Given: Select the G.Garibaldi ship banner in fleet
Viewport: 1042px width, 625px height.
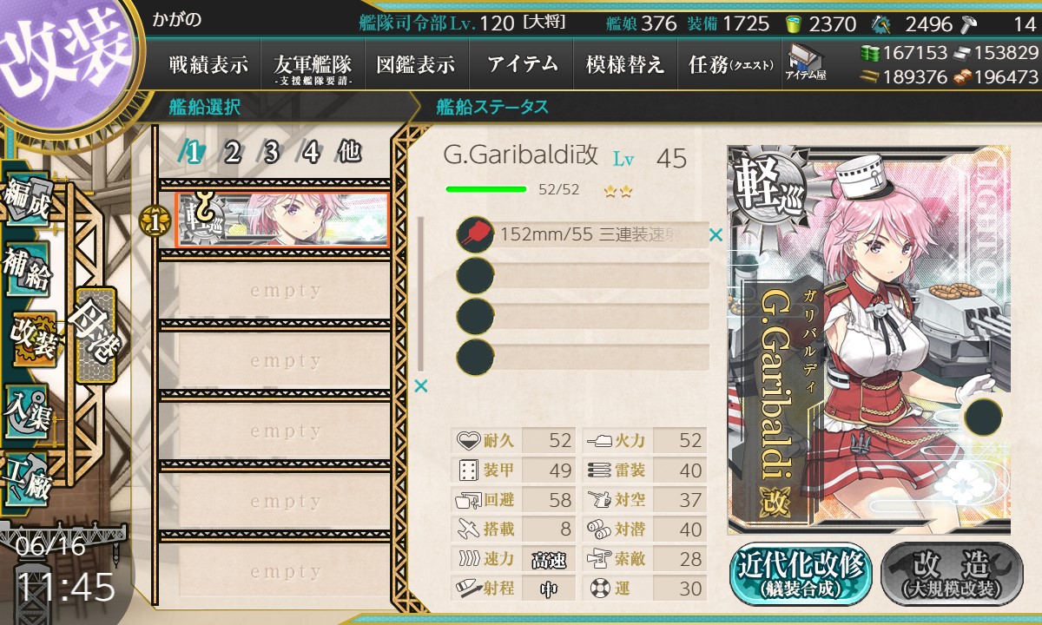Looking at the screenshot, I should point(282,219).
